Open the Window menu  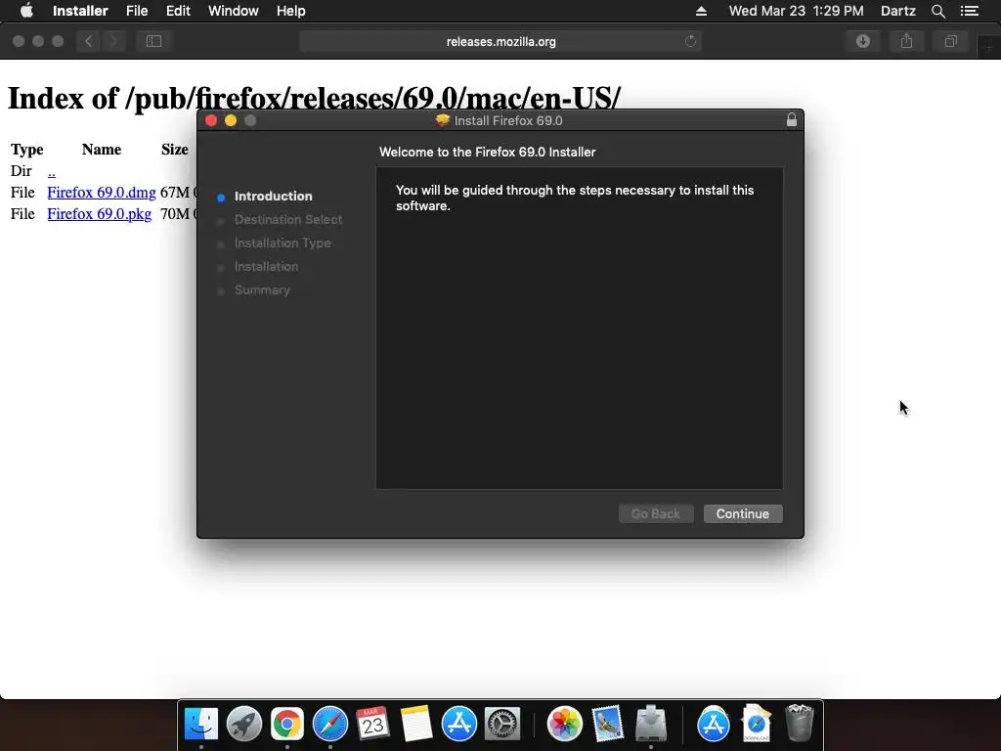pos(233,11)
